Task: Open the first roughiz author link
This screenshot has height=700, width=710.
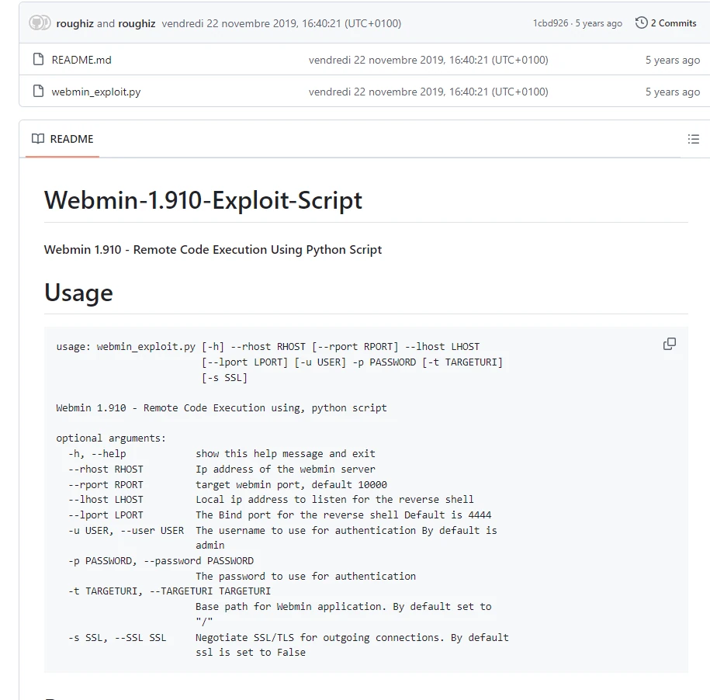Action: click(74, 23)
